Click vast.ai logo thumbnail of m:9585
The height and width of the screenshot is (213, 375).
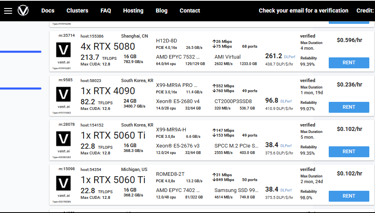[x=63, y=94]
